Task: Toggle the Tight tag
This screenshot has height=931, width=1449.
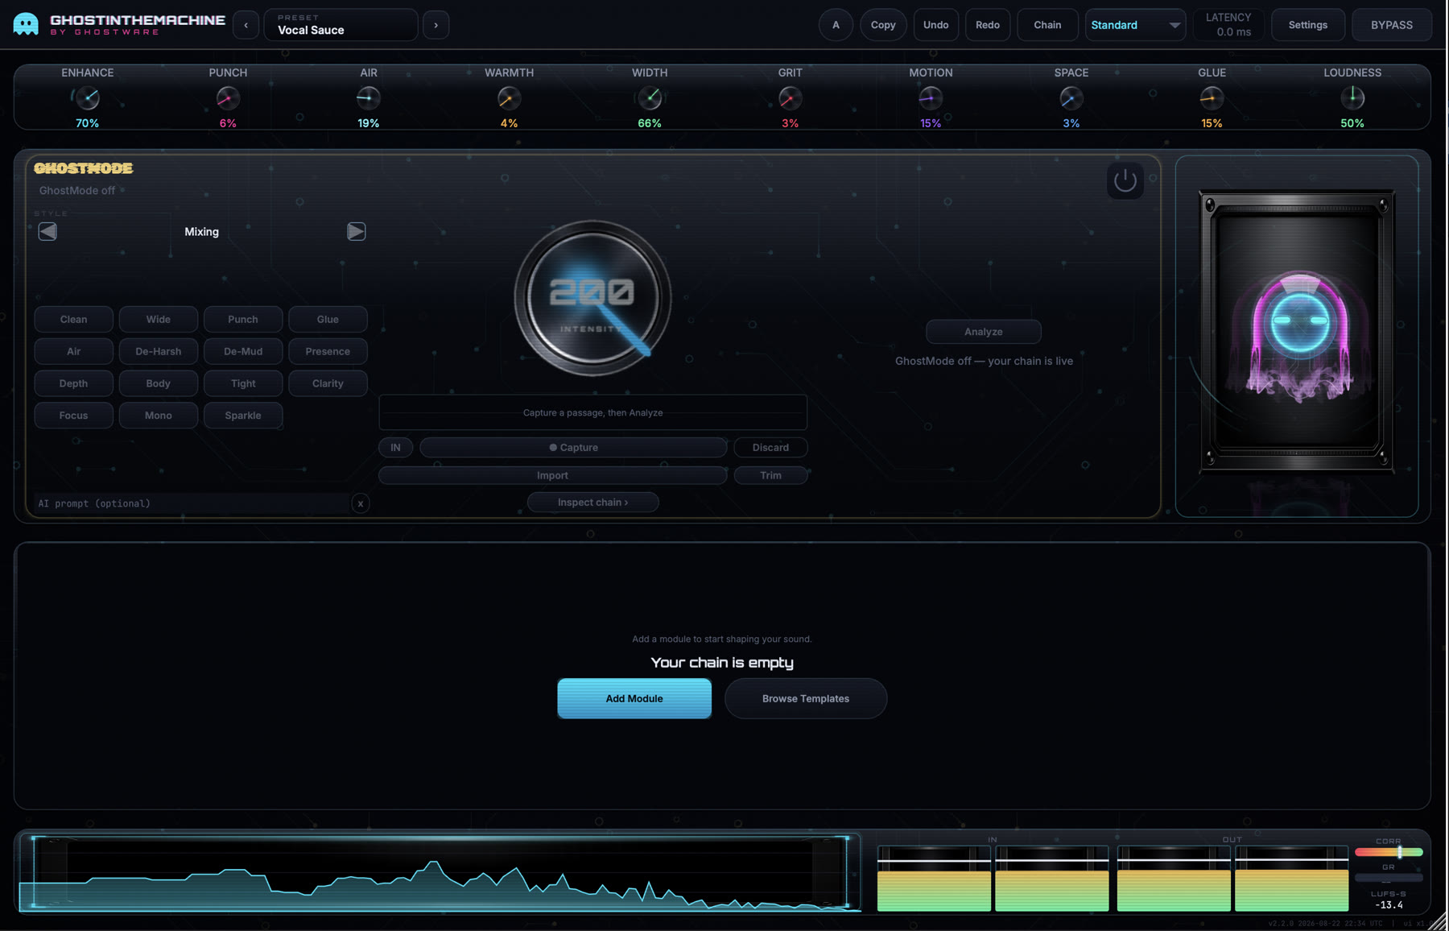Action: click(x=243, y=384)
